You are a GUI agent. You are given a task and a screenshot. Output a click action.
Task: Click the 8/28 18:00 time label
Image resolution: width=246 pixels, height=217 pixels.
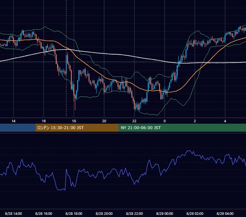(x=74, y=213)
